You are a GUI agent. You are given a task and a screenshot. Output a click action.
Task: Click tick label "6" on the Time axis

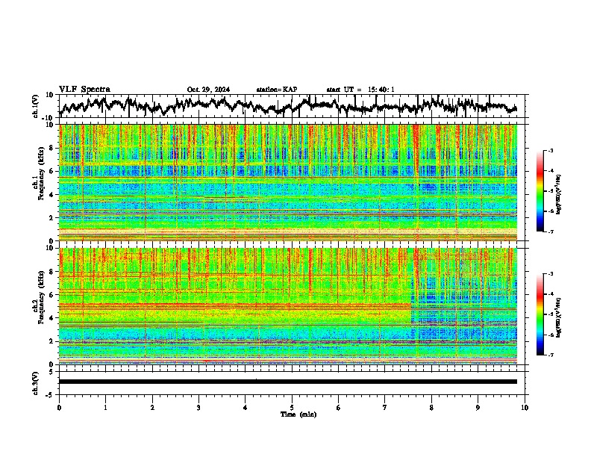(x=339, y=408)
